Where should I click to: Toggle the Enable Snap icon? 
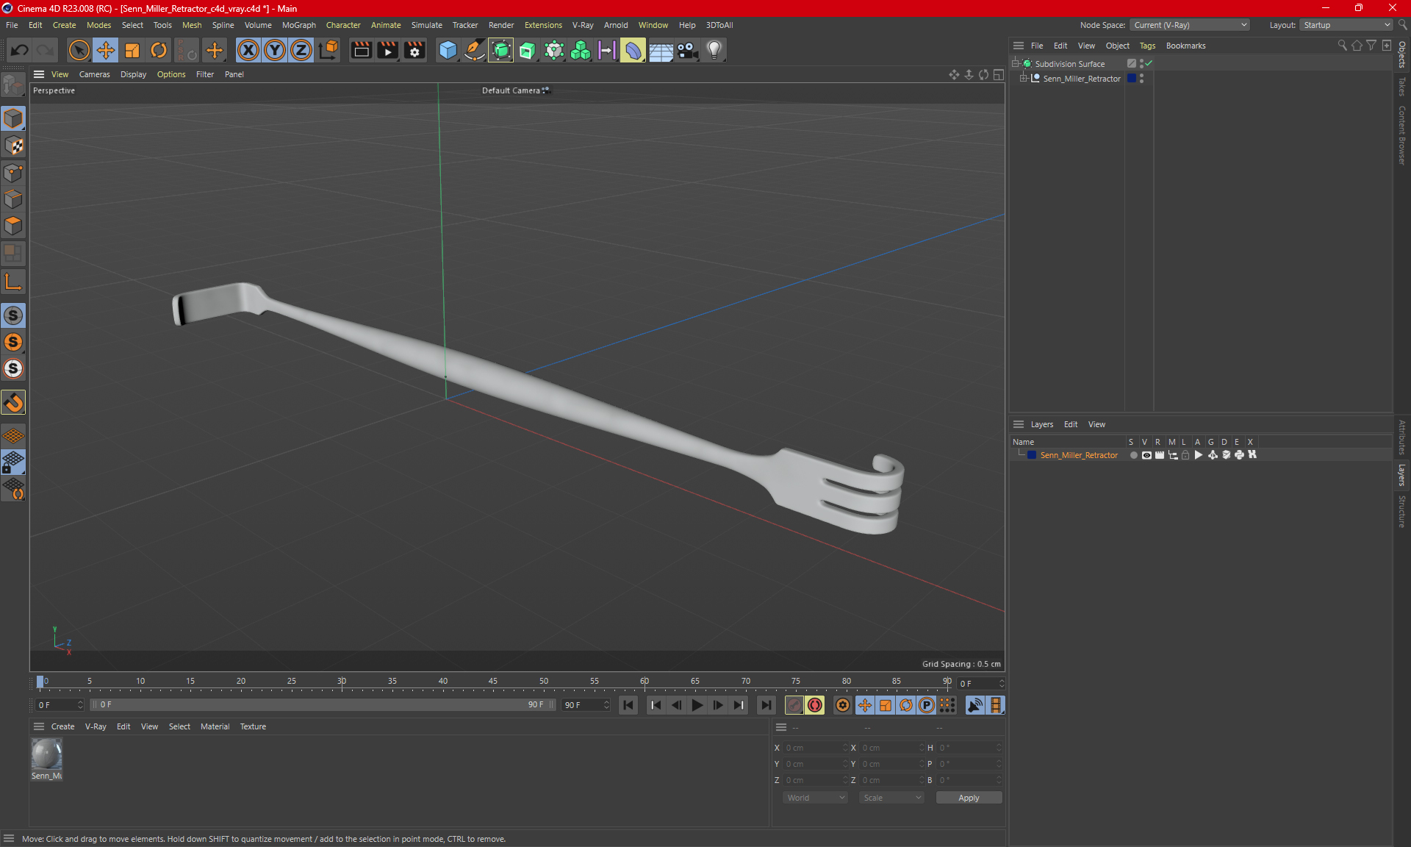coord(13,402)
